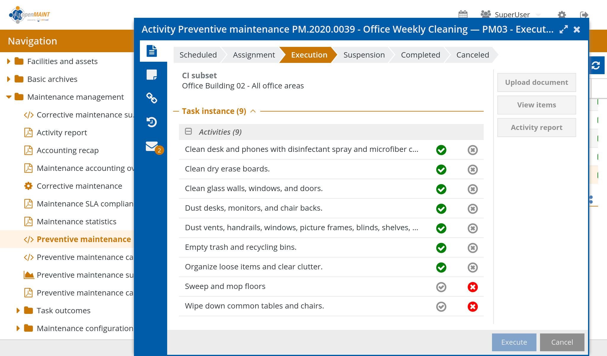
Task: Open the calendar icon in header
Action: pyautogui.click(x=463, y=14)
